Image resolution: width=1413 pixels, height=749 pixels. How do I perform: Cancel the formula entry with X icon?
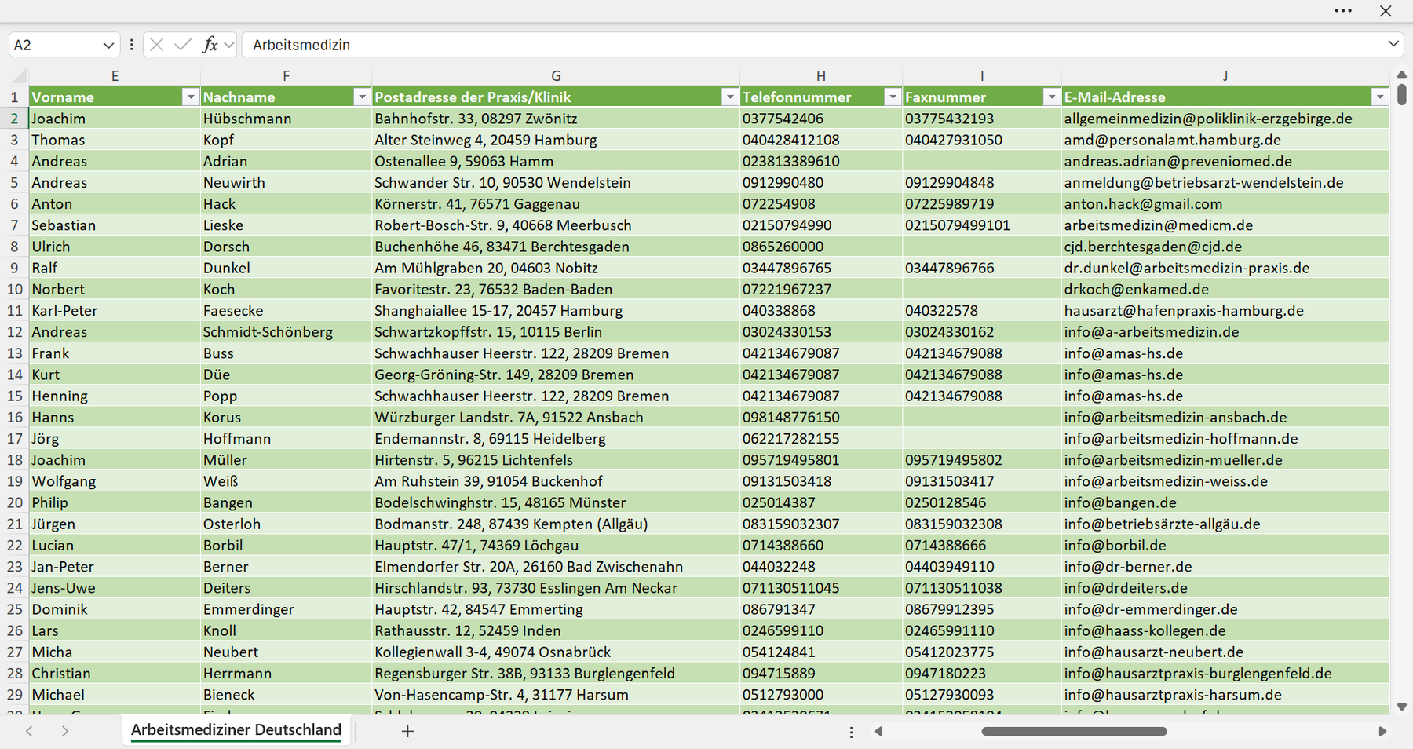click(x=157, y=45)
